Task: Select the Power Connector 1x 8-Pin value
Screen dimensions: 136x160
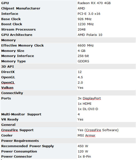Action: coord(84,156)
